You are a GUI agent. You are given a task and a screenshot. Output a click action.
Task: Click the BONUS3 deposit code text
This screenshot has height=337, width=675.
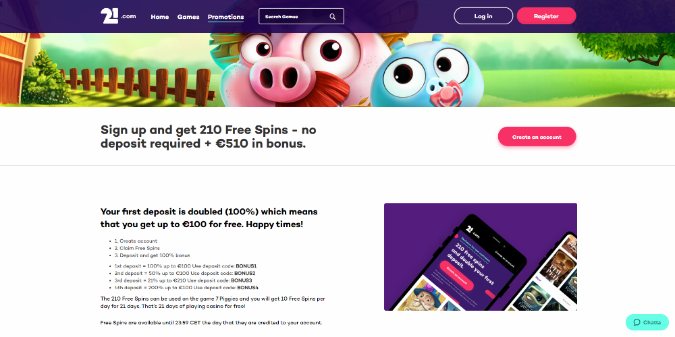pos(242,280)
